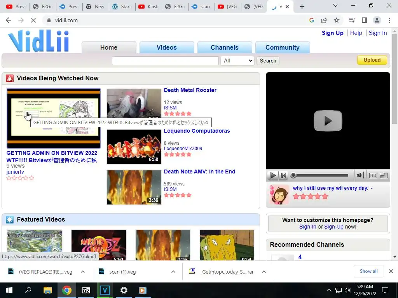Switch to the Channels tab
This screenshot has height=298, width=398.
point(225,47)
